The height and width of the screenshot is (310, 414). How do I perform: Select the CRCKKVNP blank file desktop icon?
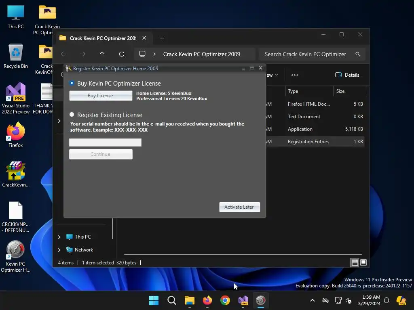16,217
